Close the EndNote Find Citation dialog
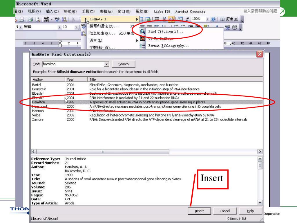This screenshot has width=297, height=223. [x=260, y=54]
